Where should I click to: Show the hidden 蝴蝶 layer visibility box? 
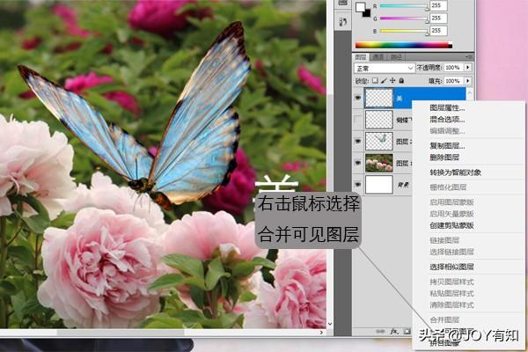click(358, 120)
